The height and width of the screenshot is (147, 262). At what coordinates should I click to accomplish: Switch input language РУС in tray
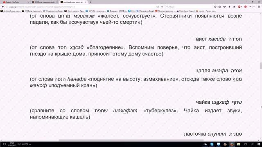coord(19,144)
